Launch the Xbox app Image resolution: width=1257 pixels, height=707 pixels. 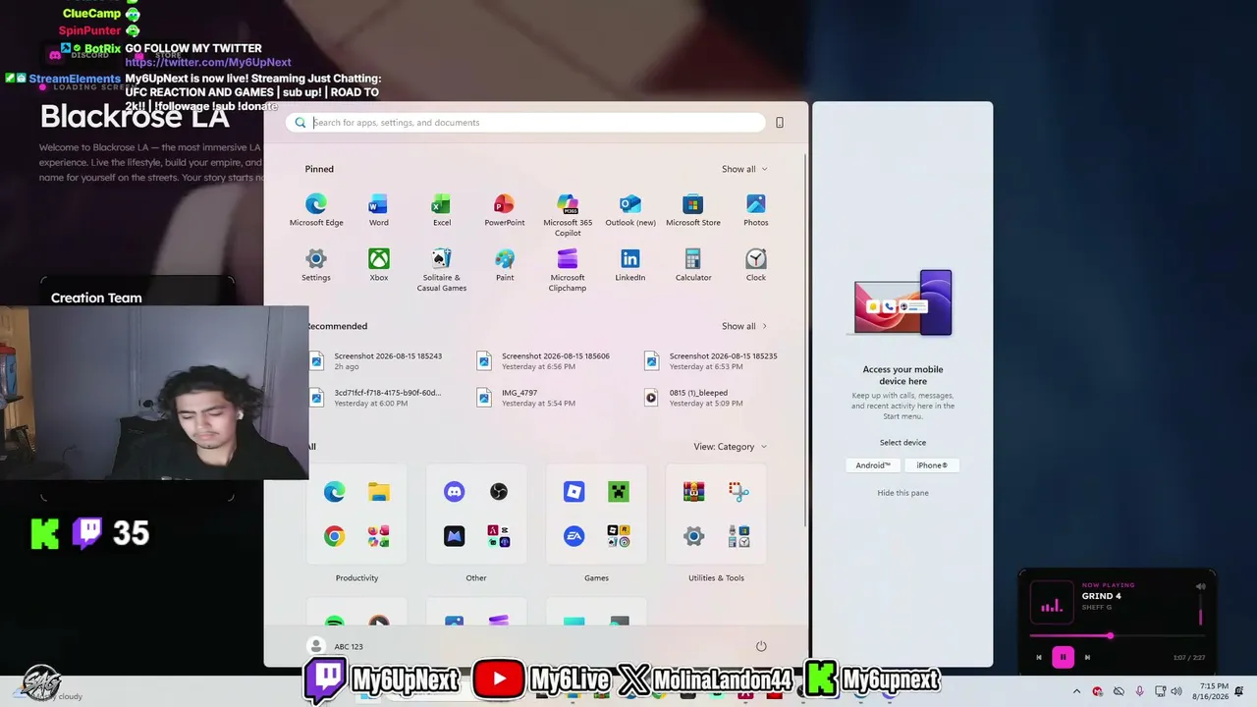click(x=378, y=264)
